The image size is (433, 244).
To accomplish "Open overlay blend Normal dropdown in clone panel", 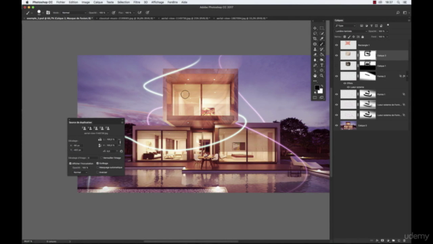I will click(x=80, y=172).
